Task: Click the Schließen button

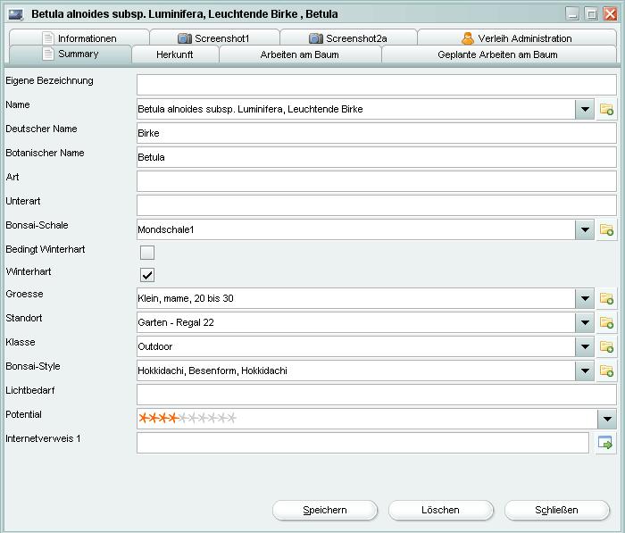Action: coord(556,510)
